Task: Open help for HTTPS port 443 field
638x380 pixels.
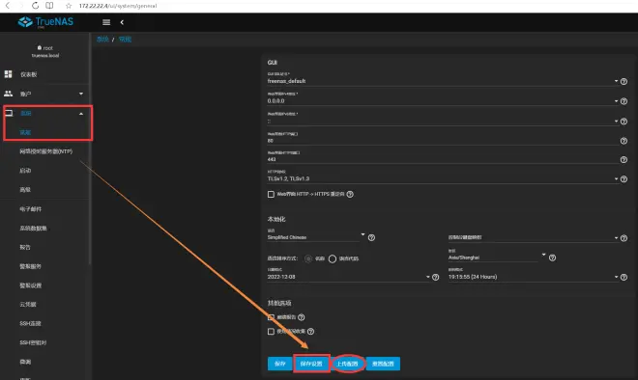Action: [623, 160]
